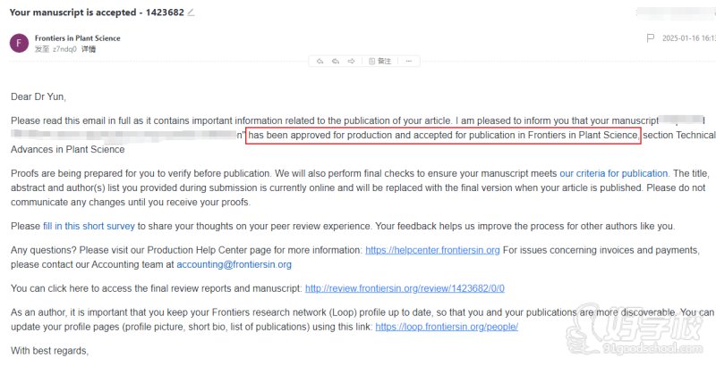Image resolution: width=716 pixels, height=366 pixels.
Task: Click the reply arrow icon
Action: pyautogui.click(x=320, y=61)
